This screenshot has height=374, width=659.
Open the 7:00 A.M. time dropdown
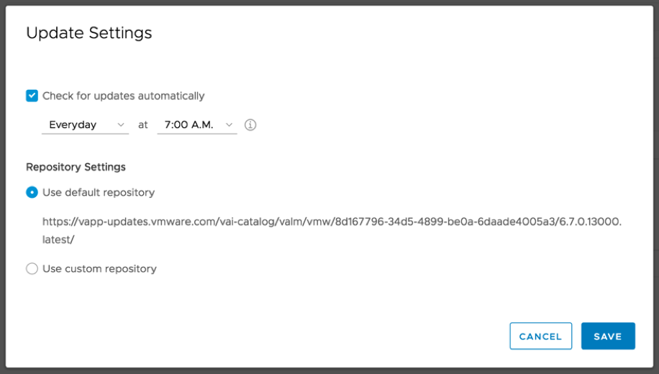click(197, 125)
